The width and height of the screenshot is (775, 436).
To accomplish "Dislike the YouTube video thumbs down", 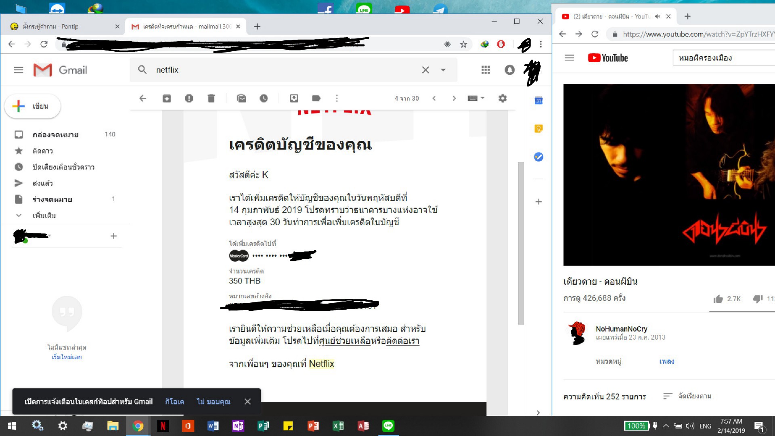I will 758,299.
